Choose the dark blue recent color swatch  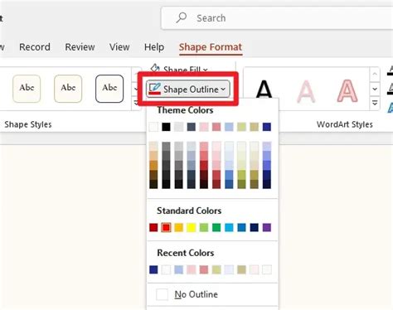pos(153,269)
